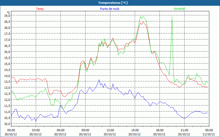Select the blue 'Punto de rocío' legend label

[x=109, y=9]
